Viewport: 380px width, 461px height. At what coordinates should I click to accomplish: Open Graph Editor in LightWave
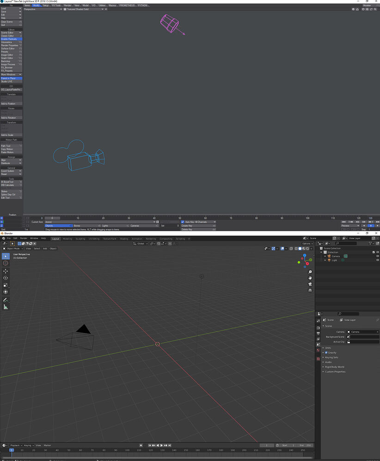(x=11, y=58)
